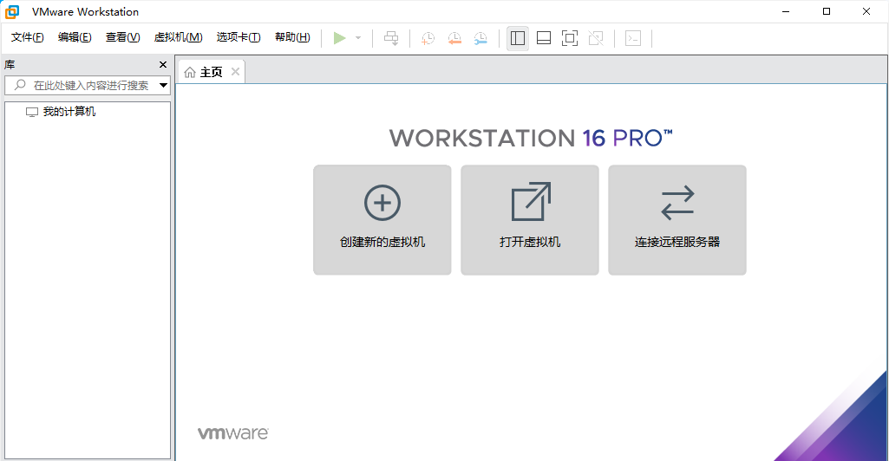
Task: Open the power options dropdown arrow
Action: tap(358, 38)
